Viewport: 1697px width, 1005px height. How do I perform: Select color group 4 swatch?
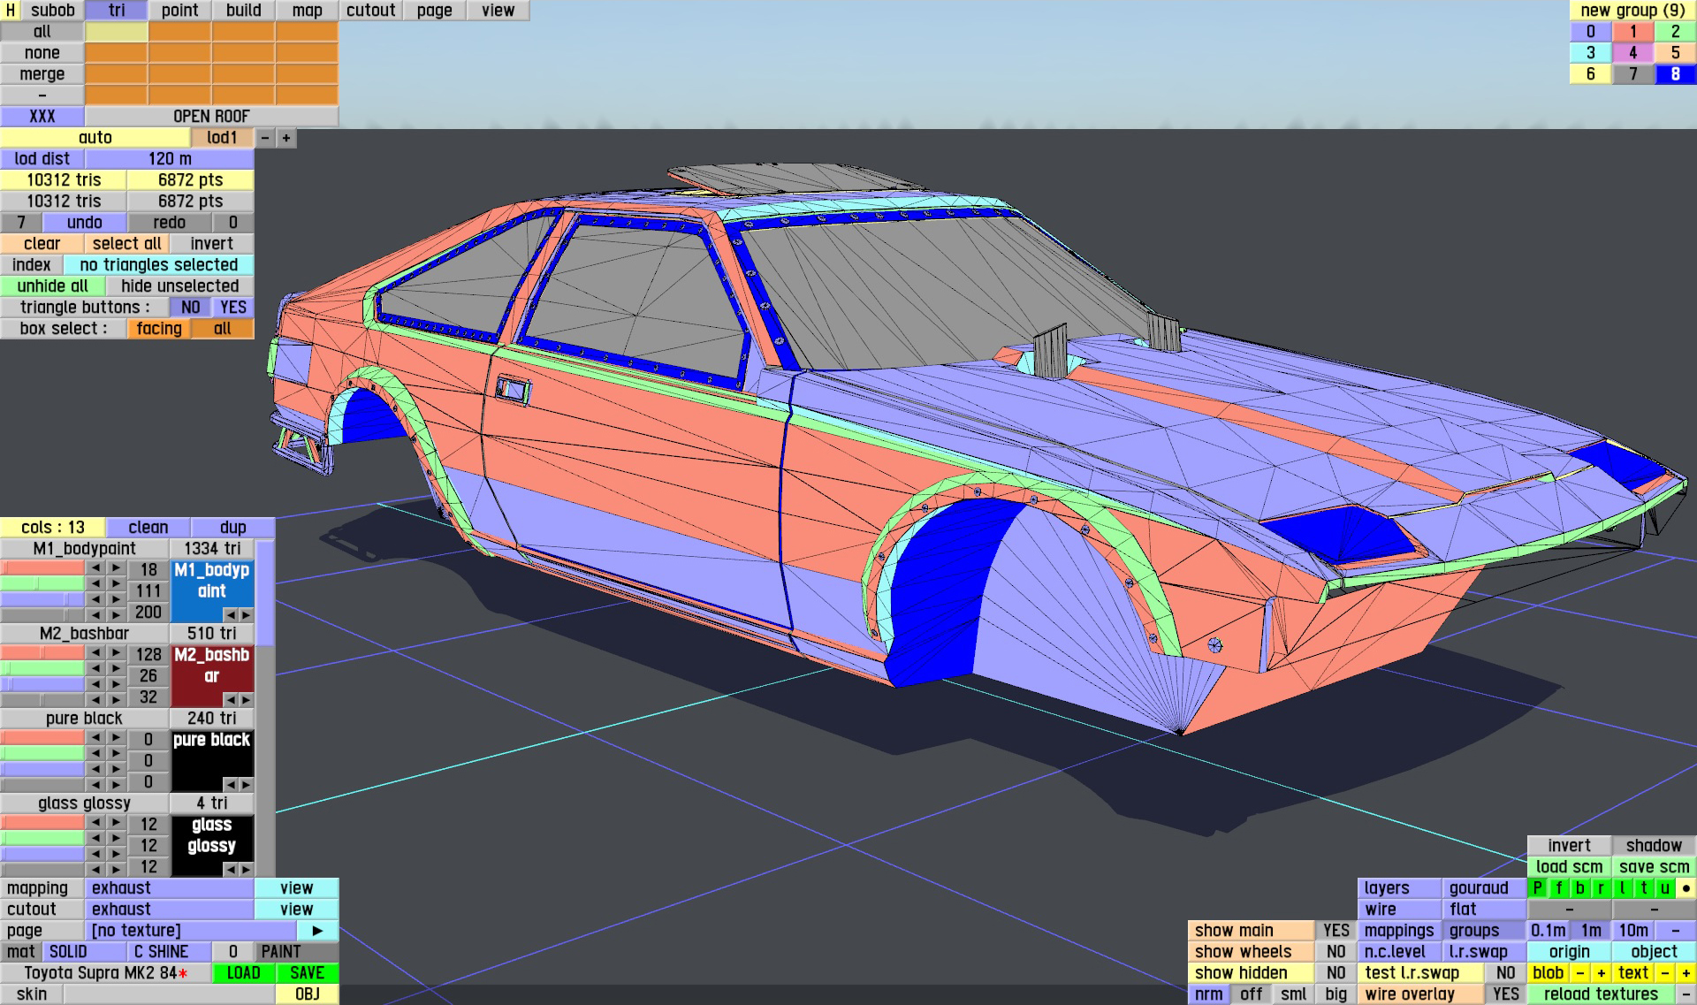click(1632, 53)
